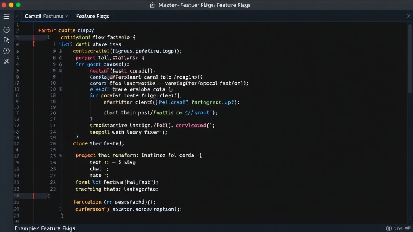413x232 pixels.
Task: Switch to the Feature Flags tab
Action: pyautogui.click(x=92, y=16)
